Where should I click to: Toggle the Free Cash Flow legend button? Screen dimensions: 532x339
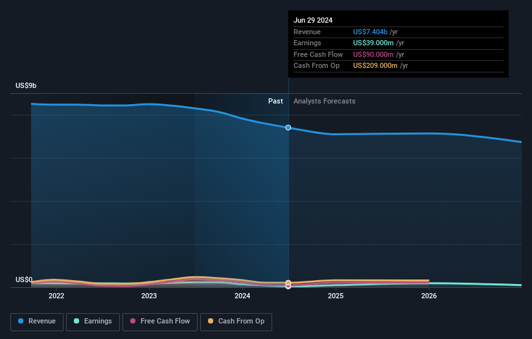coord(160,322)
